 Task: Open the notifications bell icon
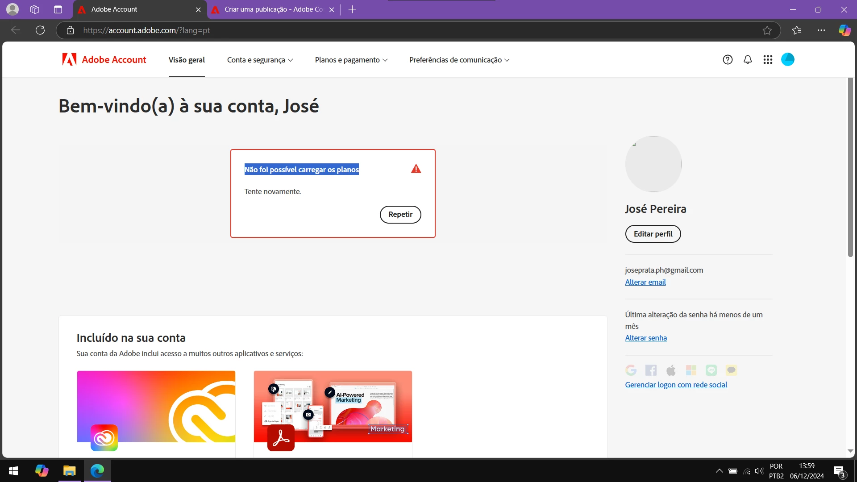(x=748, y=60)
